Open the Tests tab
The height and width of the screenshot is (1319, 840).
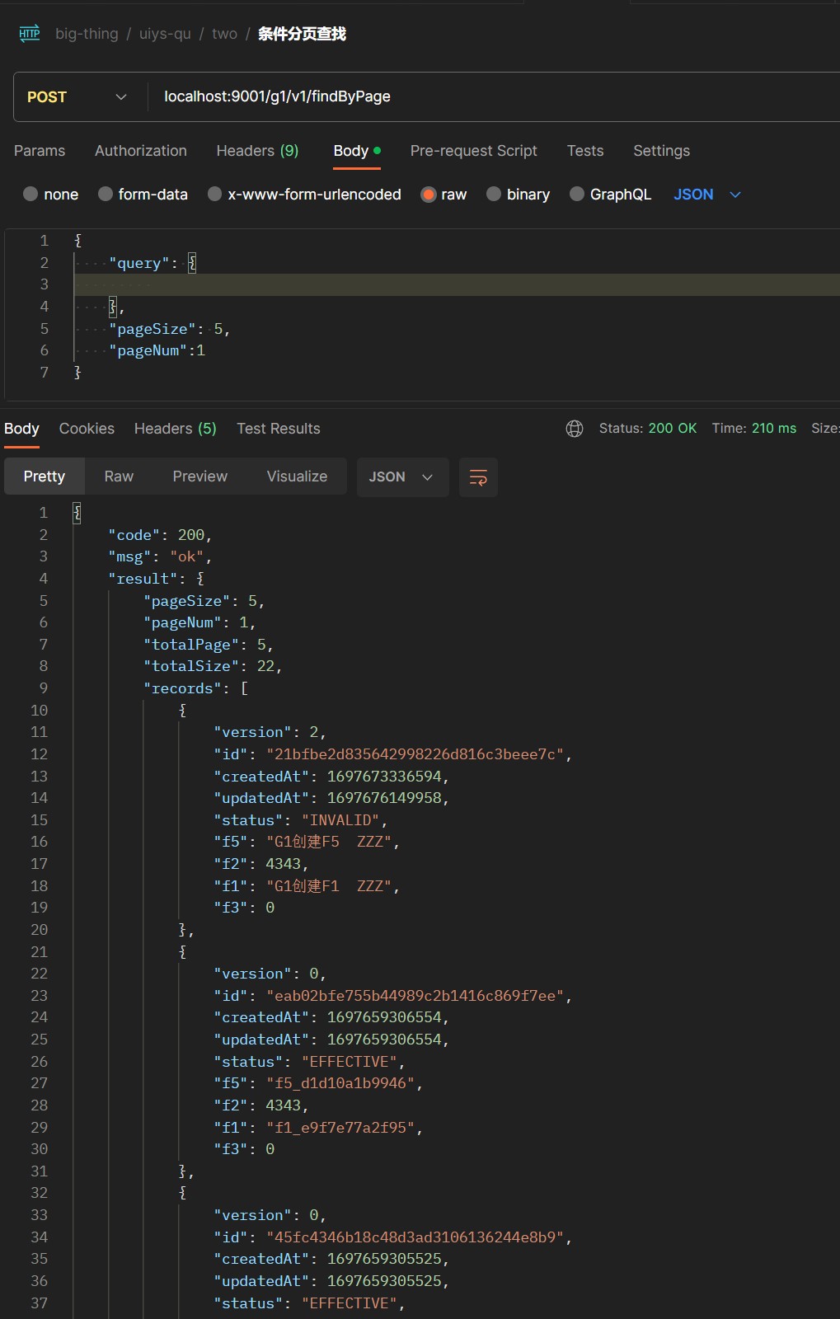(585, 151)
